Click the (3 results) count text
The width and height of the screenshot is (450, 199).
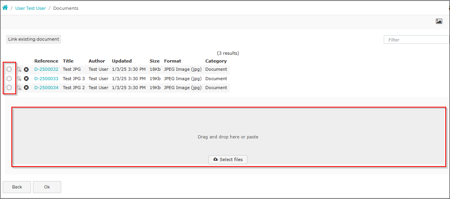click(228, 53)
